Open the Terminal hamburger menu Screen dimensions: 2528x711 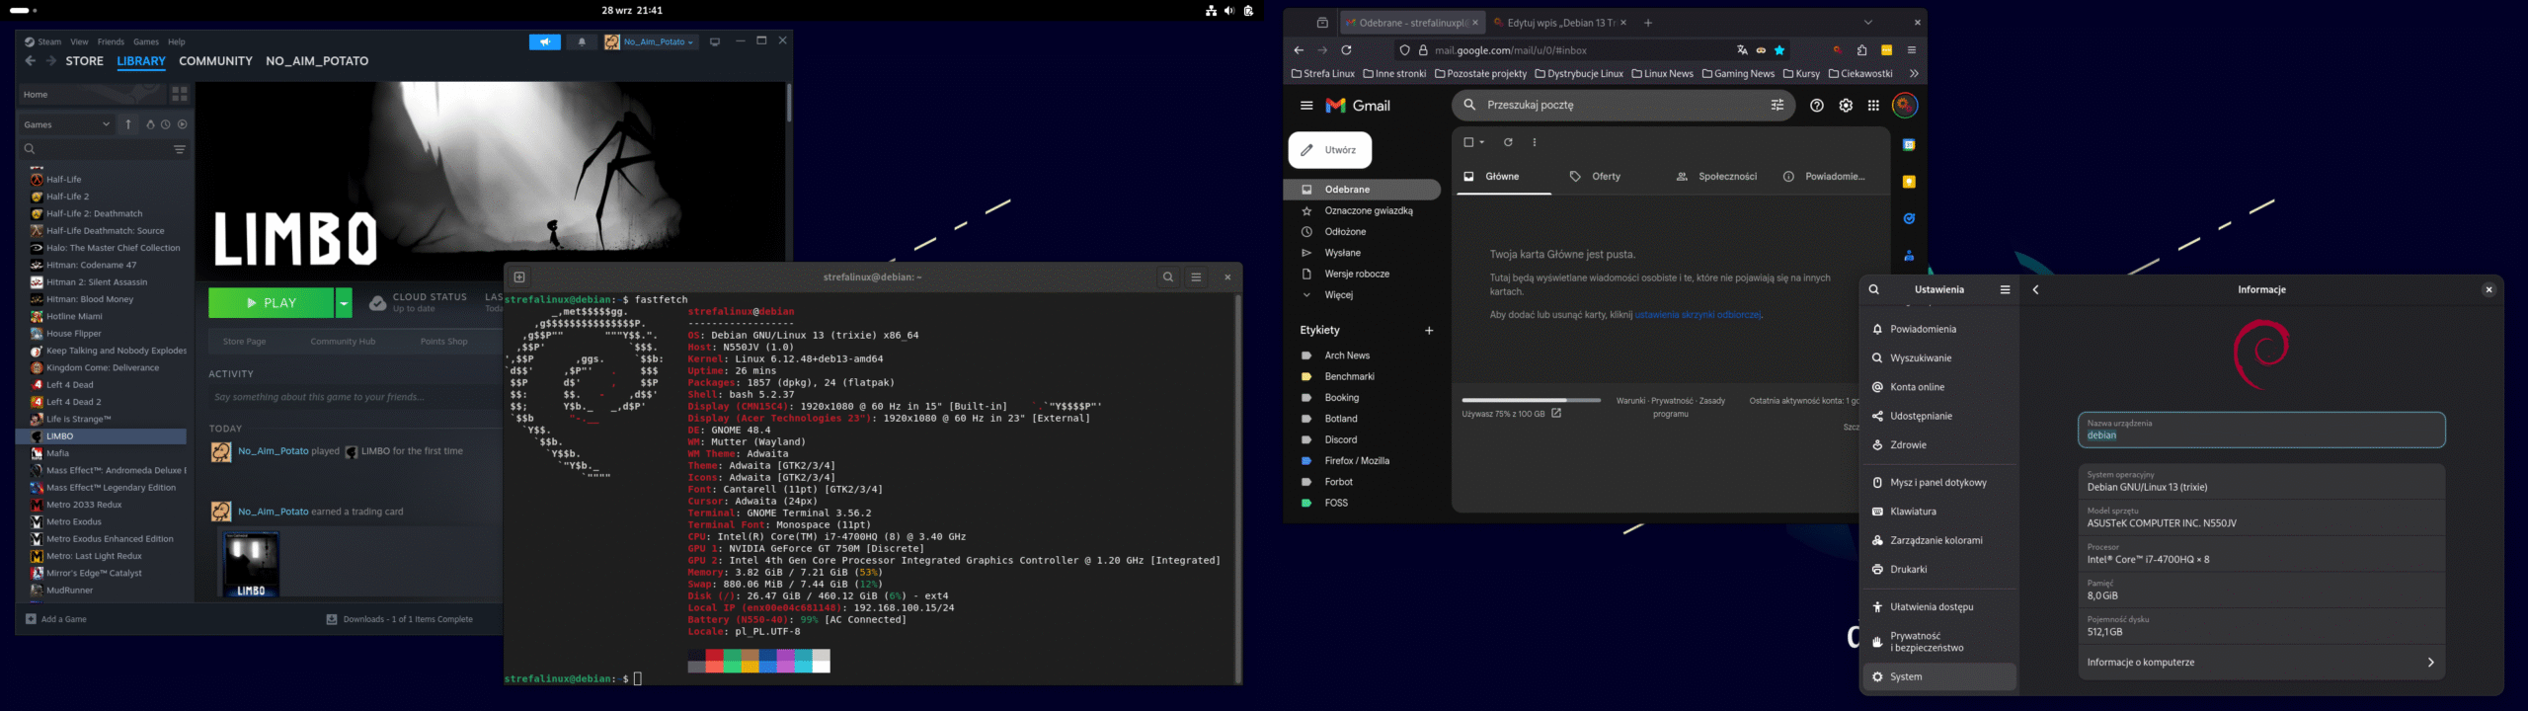(1196, 277)
